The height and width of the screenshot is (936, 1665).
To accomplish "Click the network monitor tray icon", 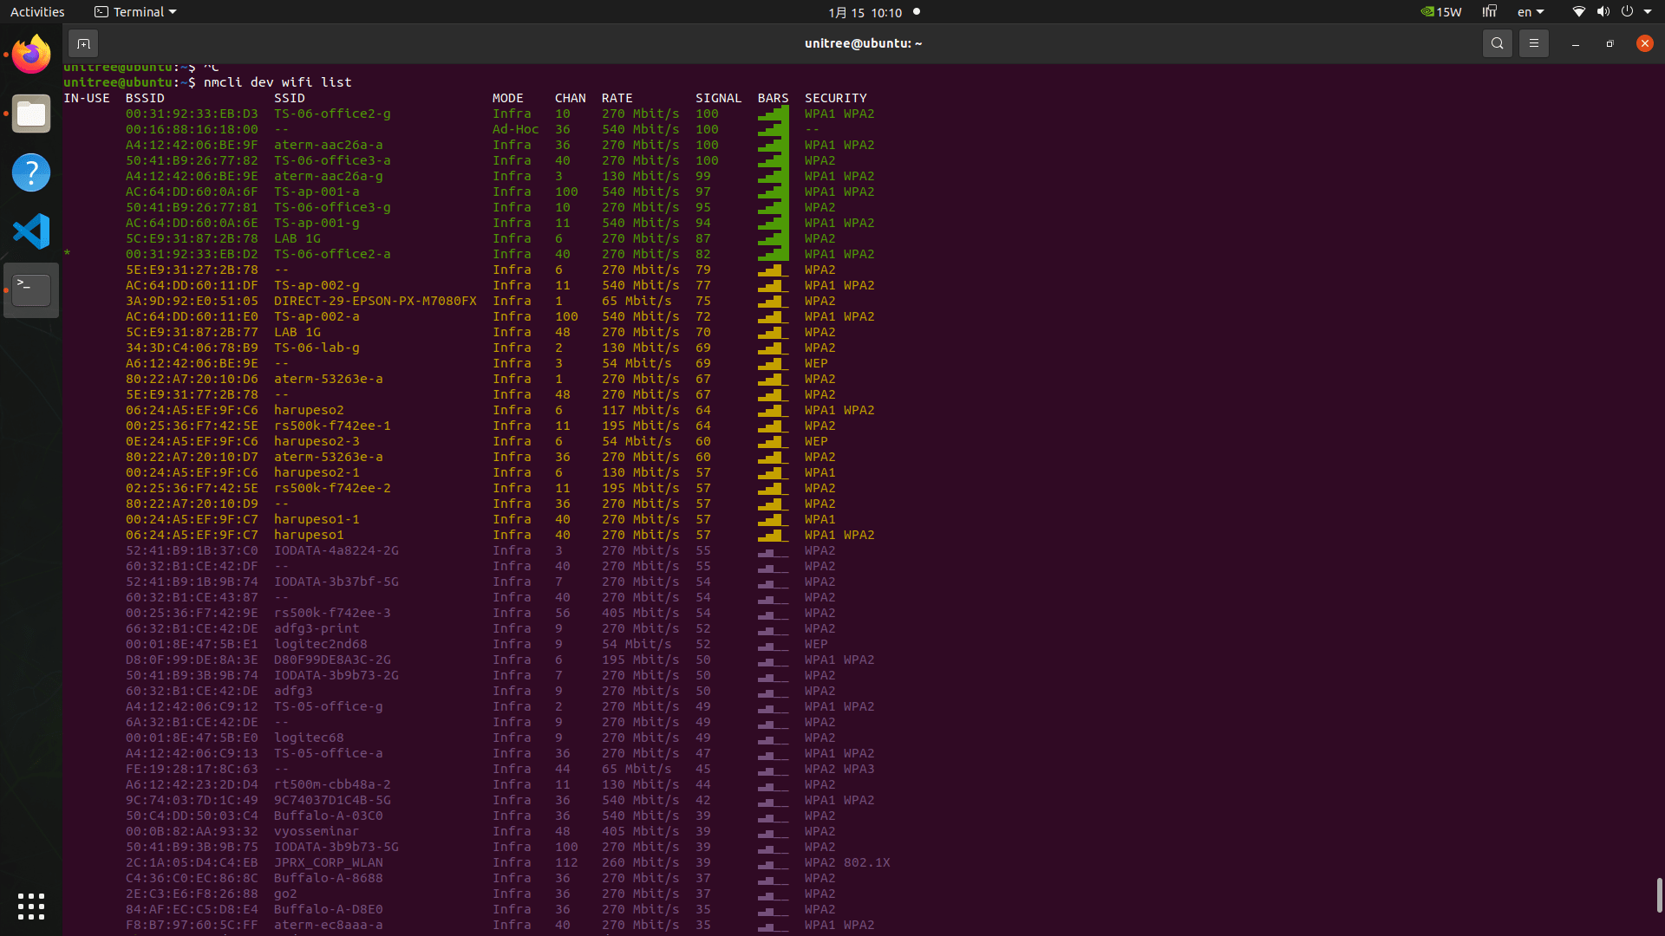I will (1490, 12).
